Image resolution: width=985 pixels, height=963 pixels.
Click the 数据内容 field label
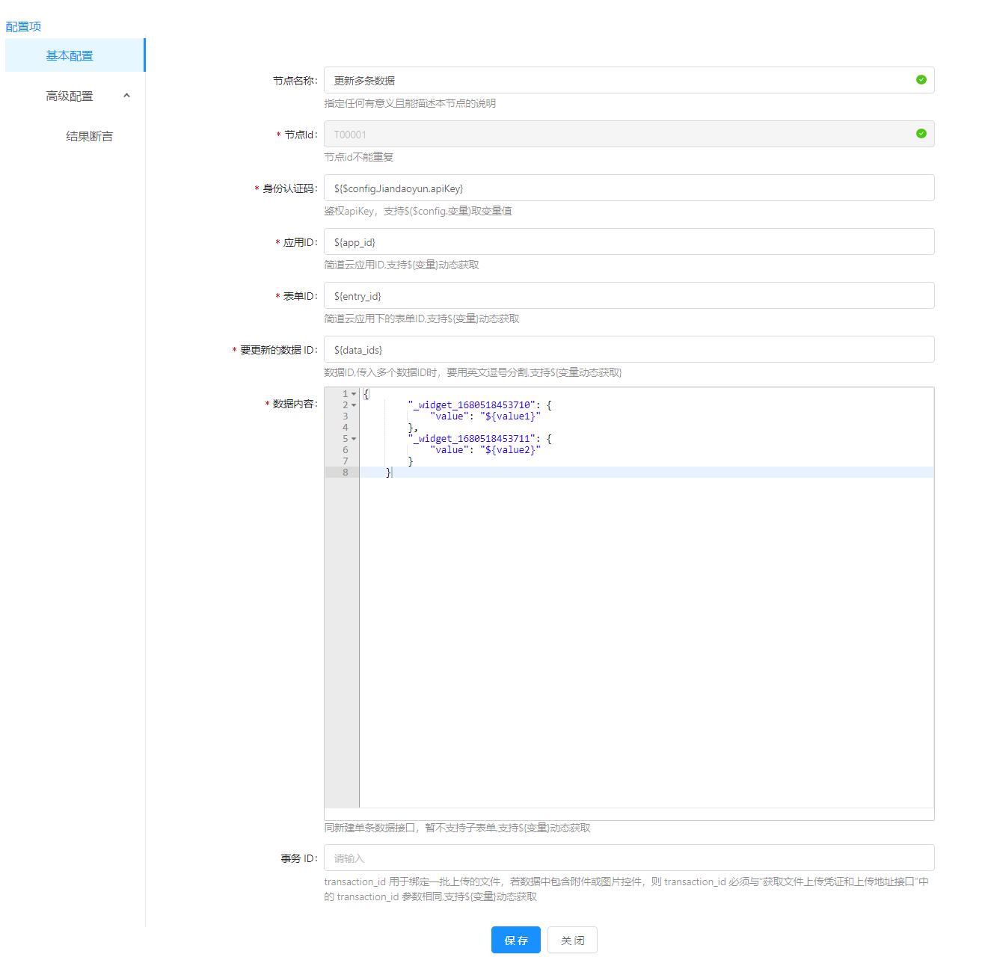295,404
